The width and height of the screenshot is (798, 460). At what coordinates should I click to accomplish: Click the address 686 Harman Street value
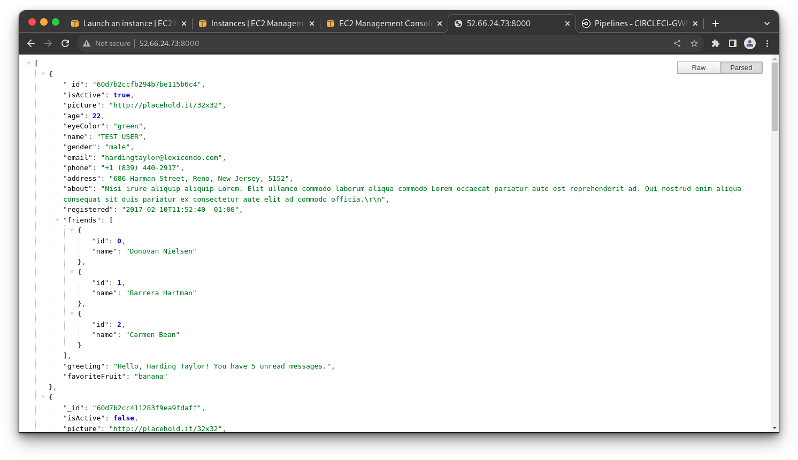tap(199, 179)
